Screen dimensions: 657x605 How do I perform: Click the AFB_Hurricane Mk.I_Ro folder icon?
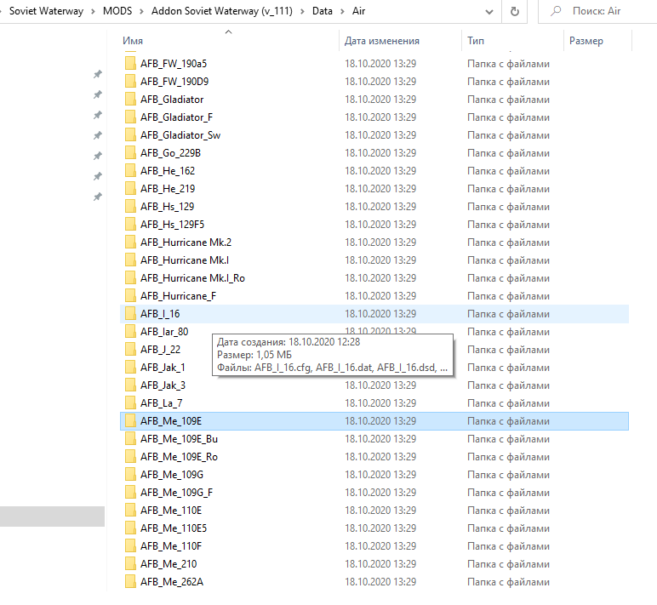[x=130, y=277]
